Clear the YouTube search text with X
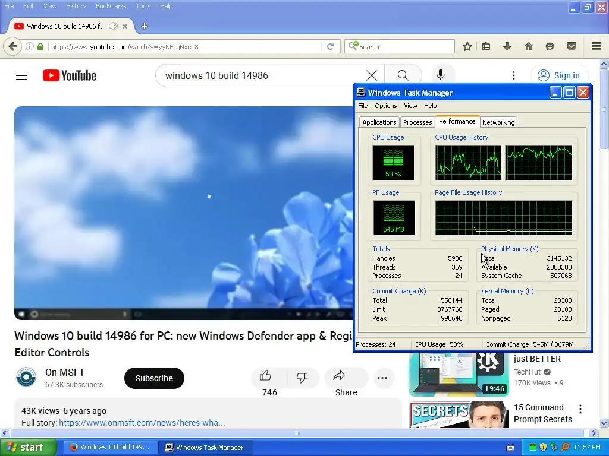 pos(372,75)
